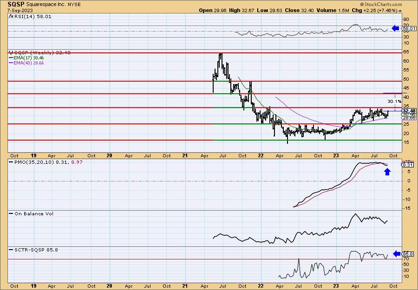
Task: Click the 55 price axis label
Action: point(406,70)
